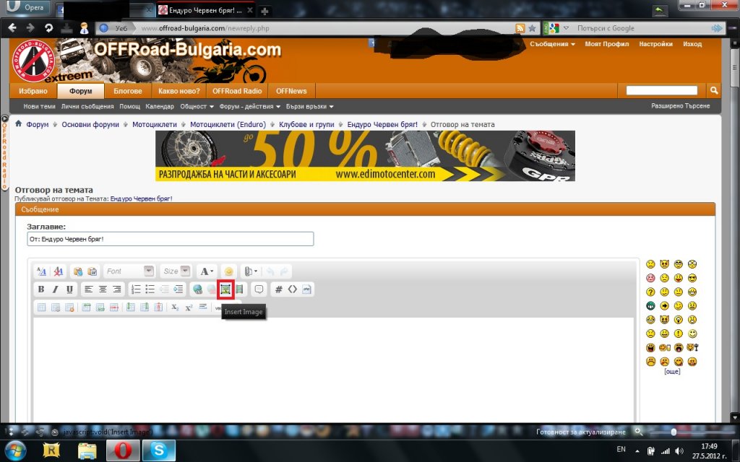Click the superscript X² icon
The height and width of the screenshot is (462, 740).
coord(189,308)
